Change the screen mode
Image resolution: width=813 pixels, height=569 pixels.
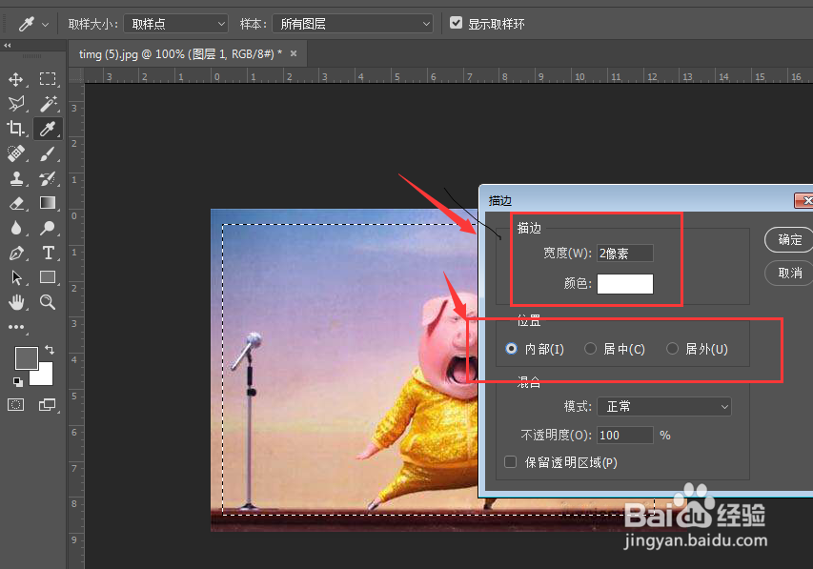coord(48,405)
